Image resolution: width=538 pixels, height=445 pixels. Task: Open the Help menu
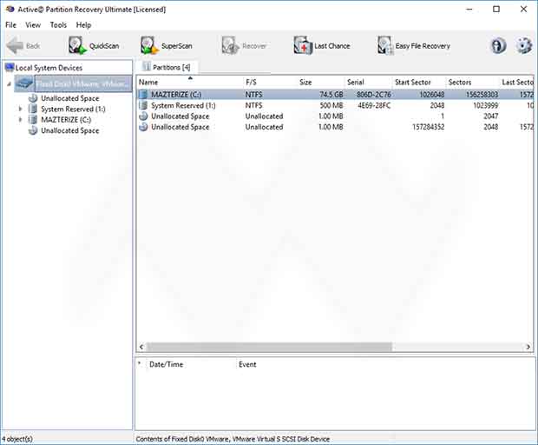click(x=83, y=24)
